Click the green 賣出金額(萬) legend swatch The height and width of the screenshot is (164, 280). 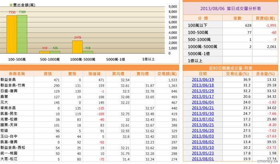[11, 5]
